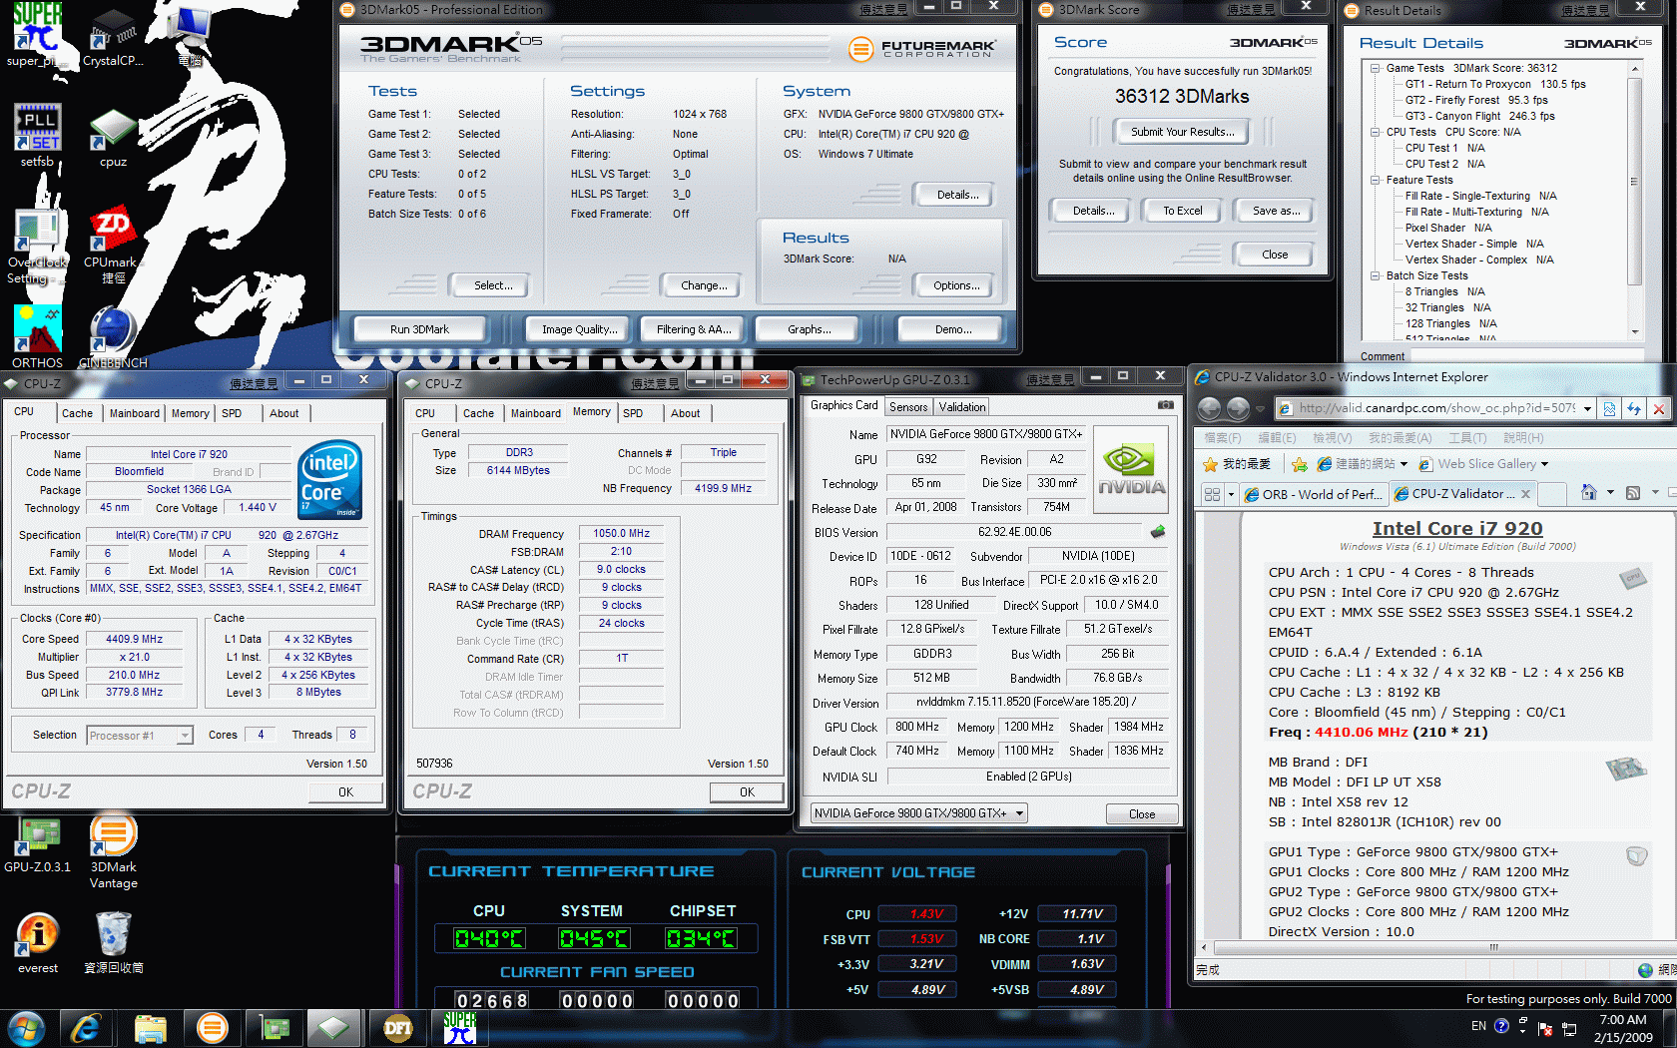Launch the setfsb desktop shortcut
The image size is (1677, 1048).
[x=37, y=135]
